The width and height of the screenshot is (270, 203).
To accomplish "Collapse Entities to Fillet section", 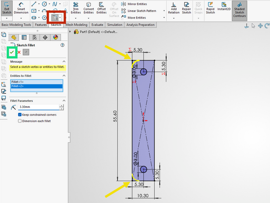I will pos(64,75).
